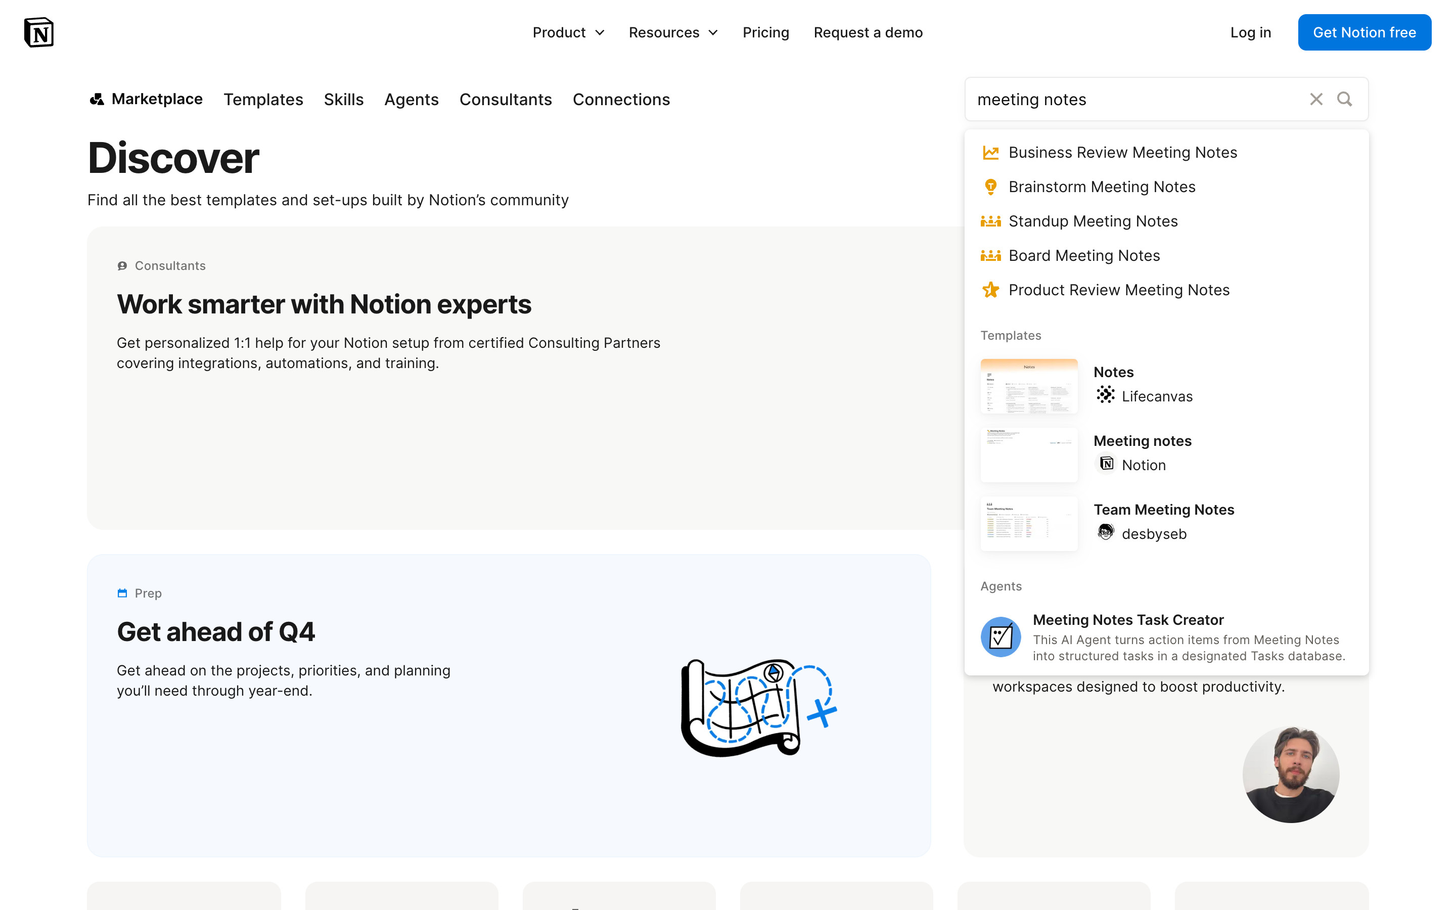
Task: Open the Meeting notes template thumbnail
Action: pyautogui.click(x=1029, y=454)
